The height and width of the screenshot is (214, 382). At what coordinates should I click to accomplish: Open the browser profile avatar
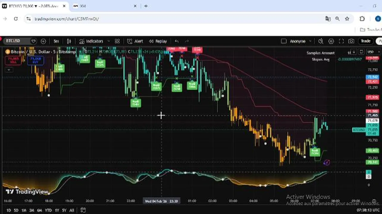(x=378, y=19)
